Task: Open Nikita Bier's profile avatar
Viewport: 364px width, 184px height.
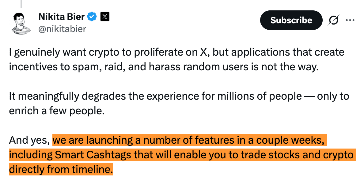Action: pos(21,24)
